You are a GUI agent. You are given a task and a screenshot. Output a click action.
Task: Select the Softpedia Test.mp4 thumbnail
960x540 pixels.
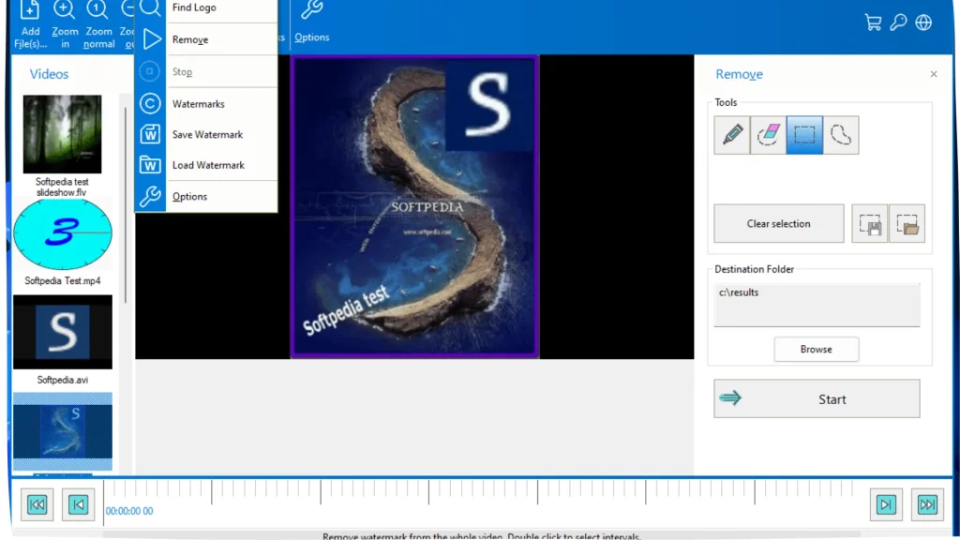63,234
